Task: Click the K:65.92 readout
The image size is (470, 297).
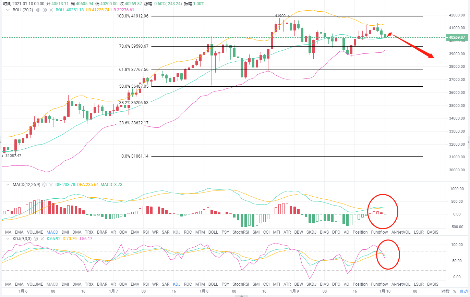Action: pos(54,239)
